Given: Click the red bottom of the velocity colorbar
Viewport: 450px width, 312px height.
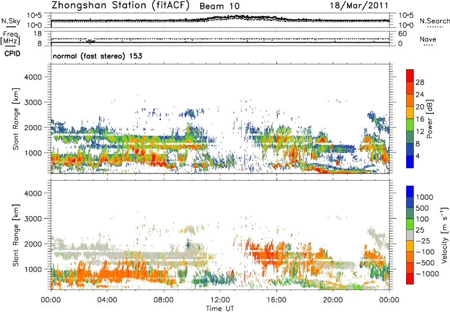Looking at the screenshot, I should (410, 279).
